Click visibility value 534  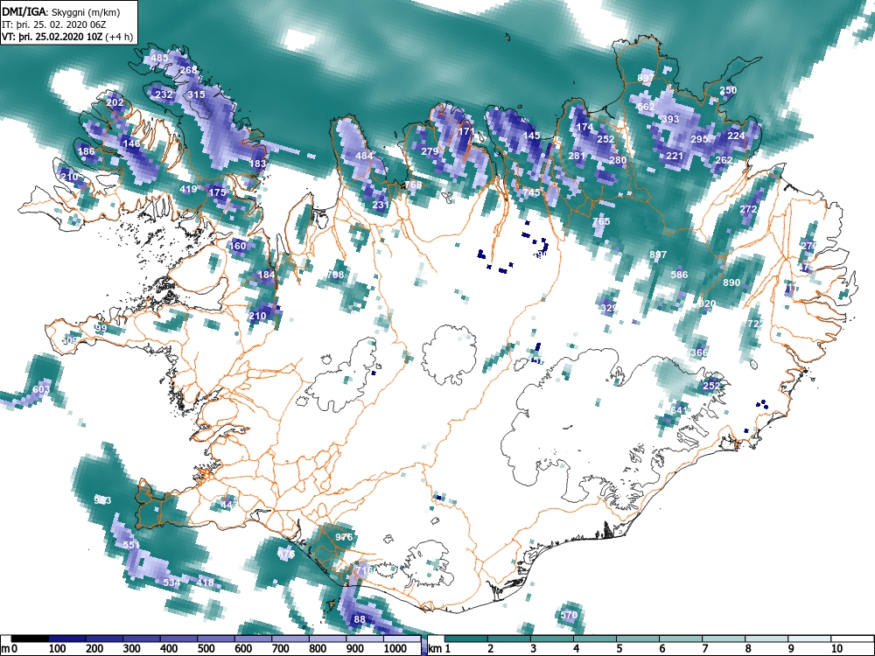[171, 583]
